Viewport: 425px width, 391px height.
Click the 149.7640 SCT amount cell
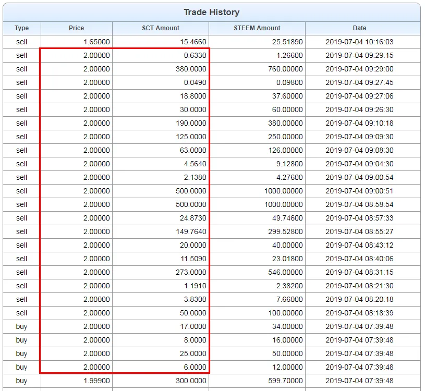point(191,231)
